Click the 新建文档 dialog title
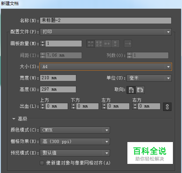Viewport: 182px width, 173px height. (10, 3)
